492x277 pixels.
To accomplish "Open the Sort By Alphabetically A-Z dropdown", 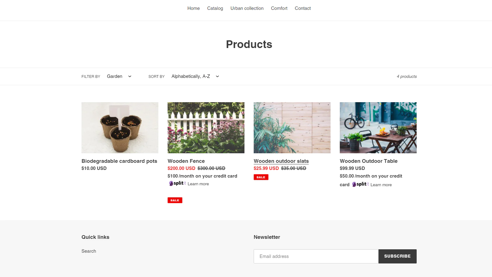I will pyautogui.click(x=196, y=76).
